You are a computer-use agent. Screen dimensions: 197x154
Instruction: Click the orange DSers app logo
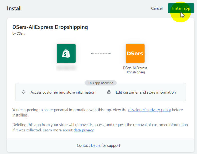(135, 53)
